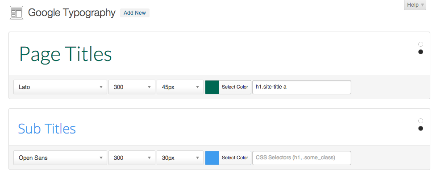437x178 pixels.
Task: Open the Open Sans font dropdown
Action: tap(60, 158)
